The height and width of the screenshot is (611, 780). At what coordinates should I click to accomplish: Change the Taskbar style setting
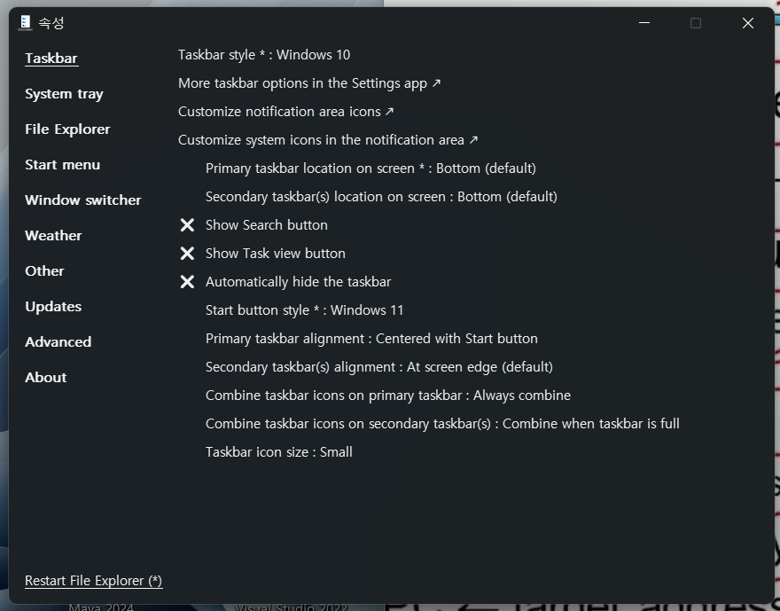tap(263, 55)
